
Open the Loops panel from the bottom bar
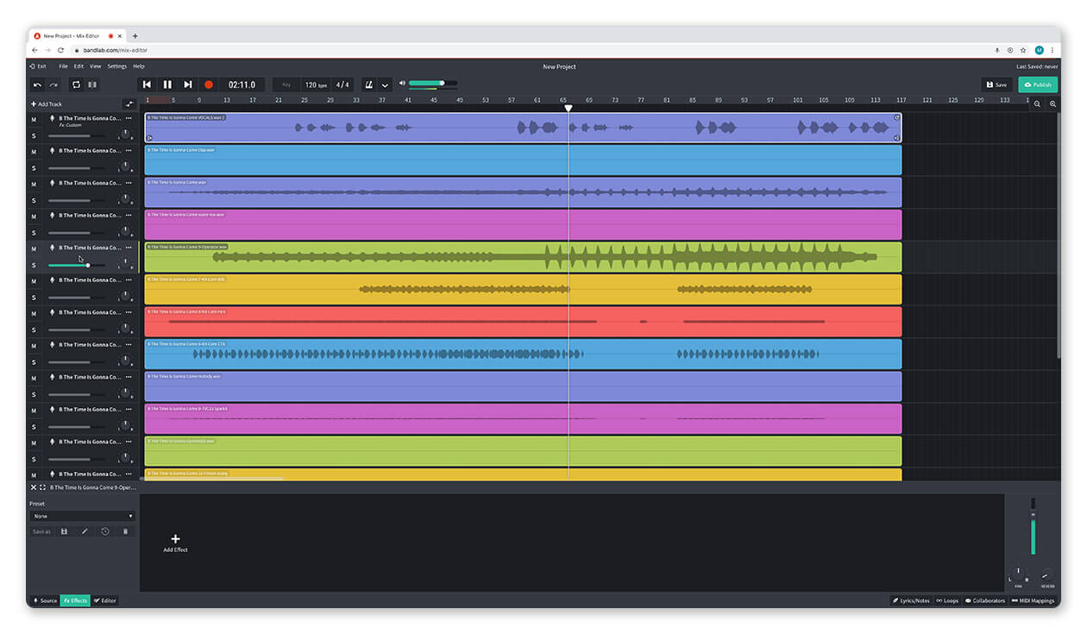point(946,600)
